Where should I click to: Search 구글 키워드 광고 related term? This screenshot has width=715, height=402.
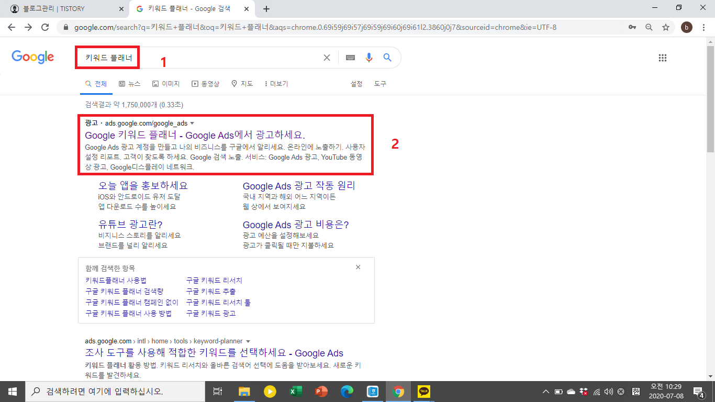(211, 314)
